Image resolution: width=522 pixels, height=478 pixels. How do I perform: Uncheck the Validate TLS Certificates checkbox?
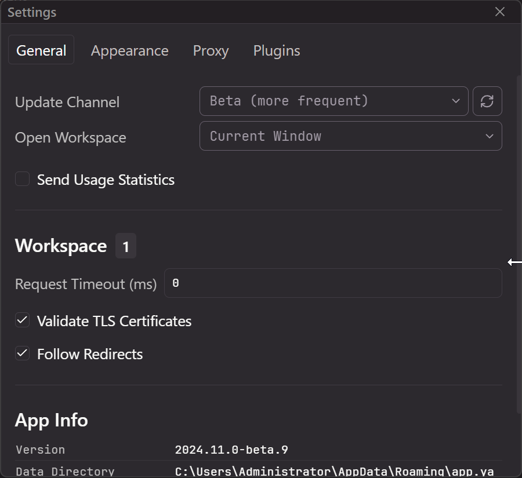(23, 320)
